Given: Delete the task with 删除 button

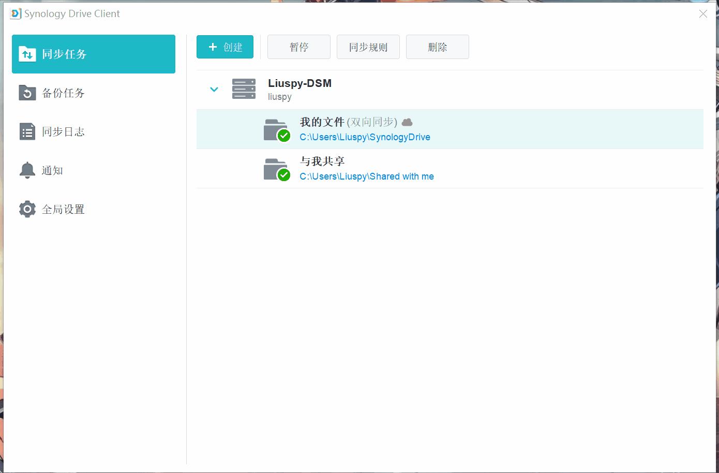Looking at the screenshot, I should 438,47.
